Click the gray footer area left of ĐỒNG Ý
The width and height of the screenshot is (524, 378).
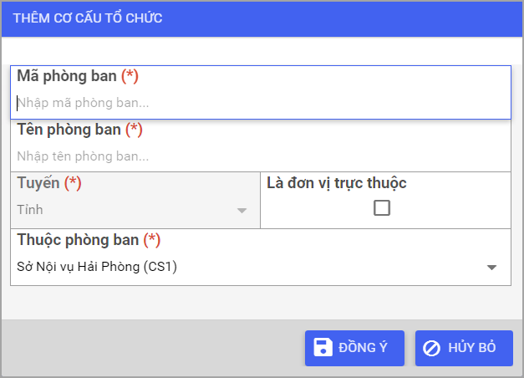150,348
